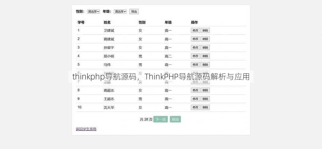322x149 pixels.
Task: Select name cell 蒋建斌
Action: click(109, 39)
